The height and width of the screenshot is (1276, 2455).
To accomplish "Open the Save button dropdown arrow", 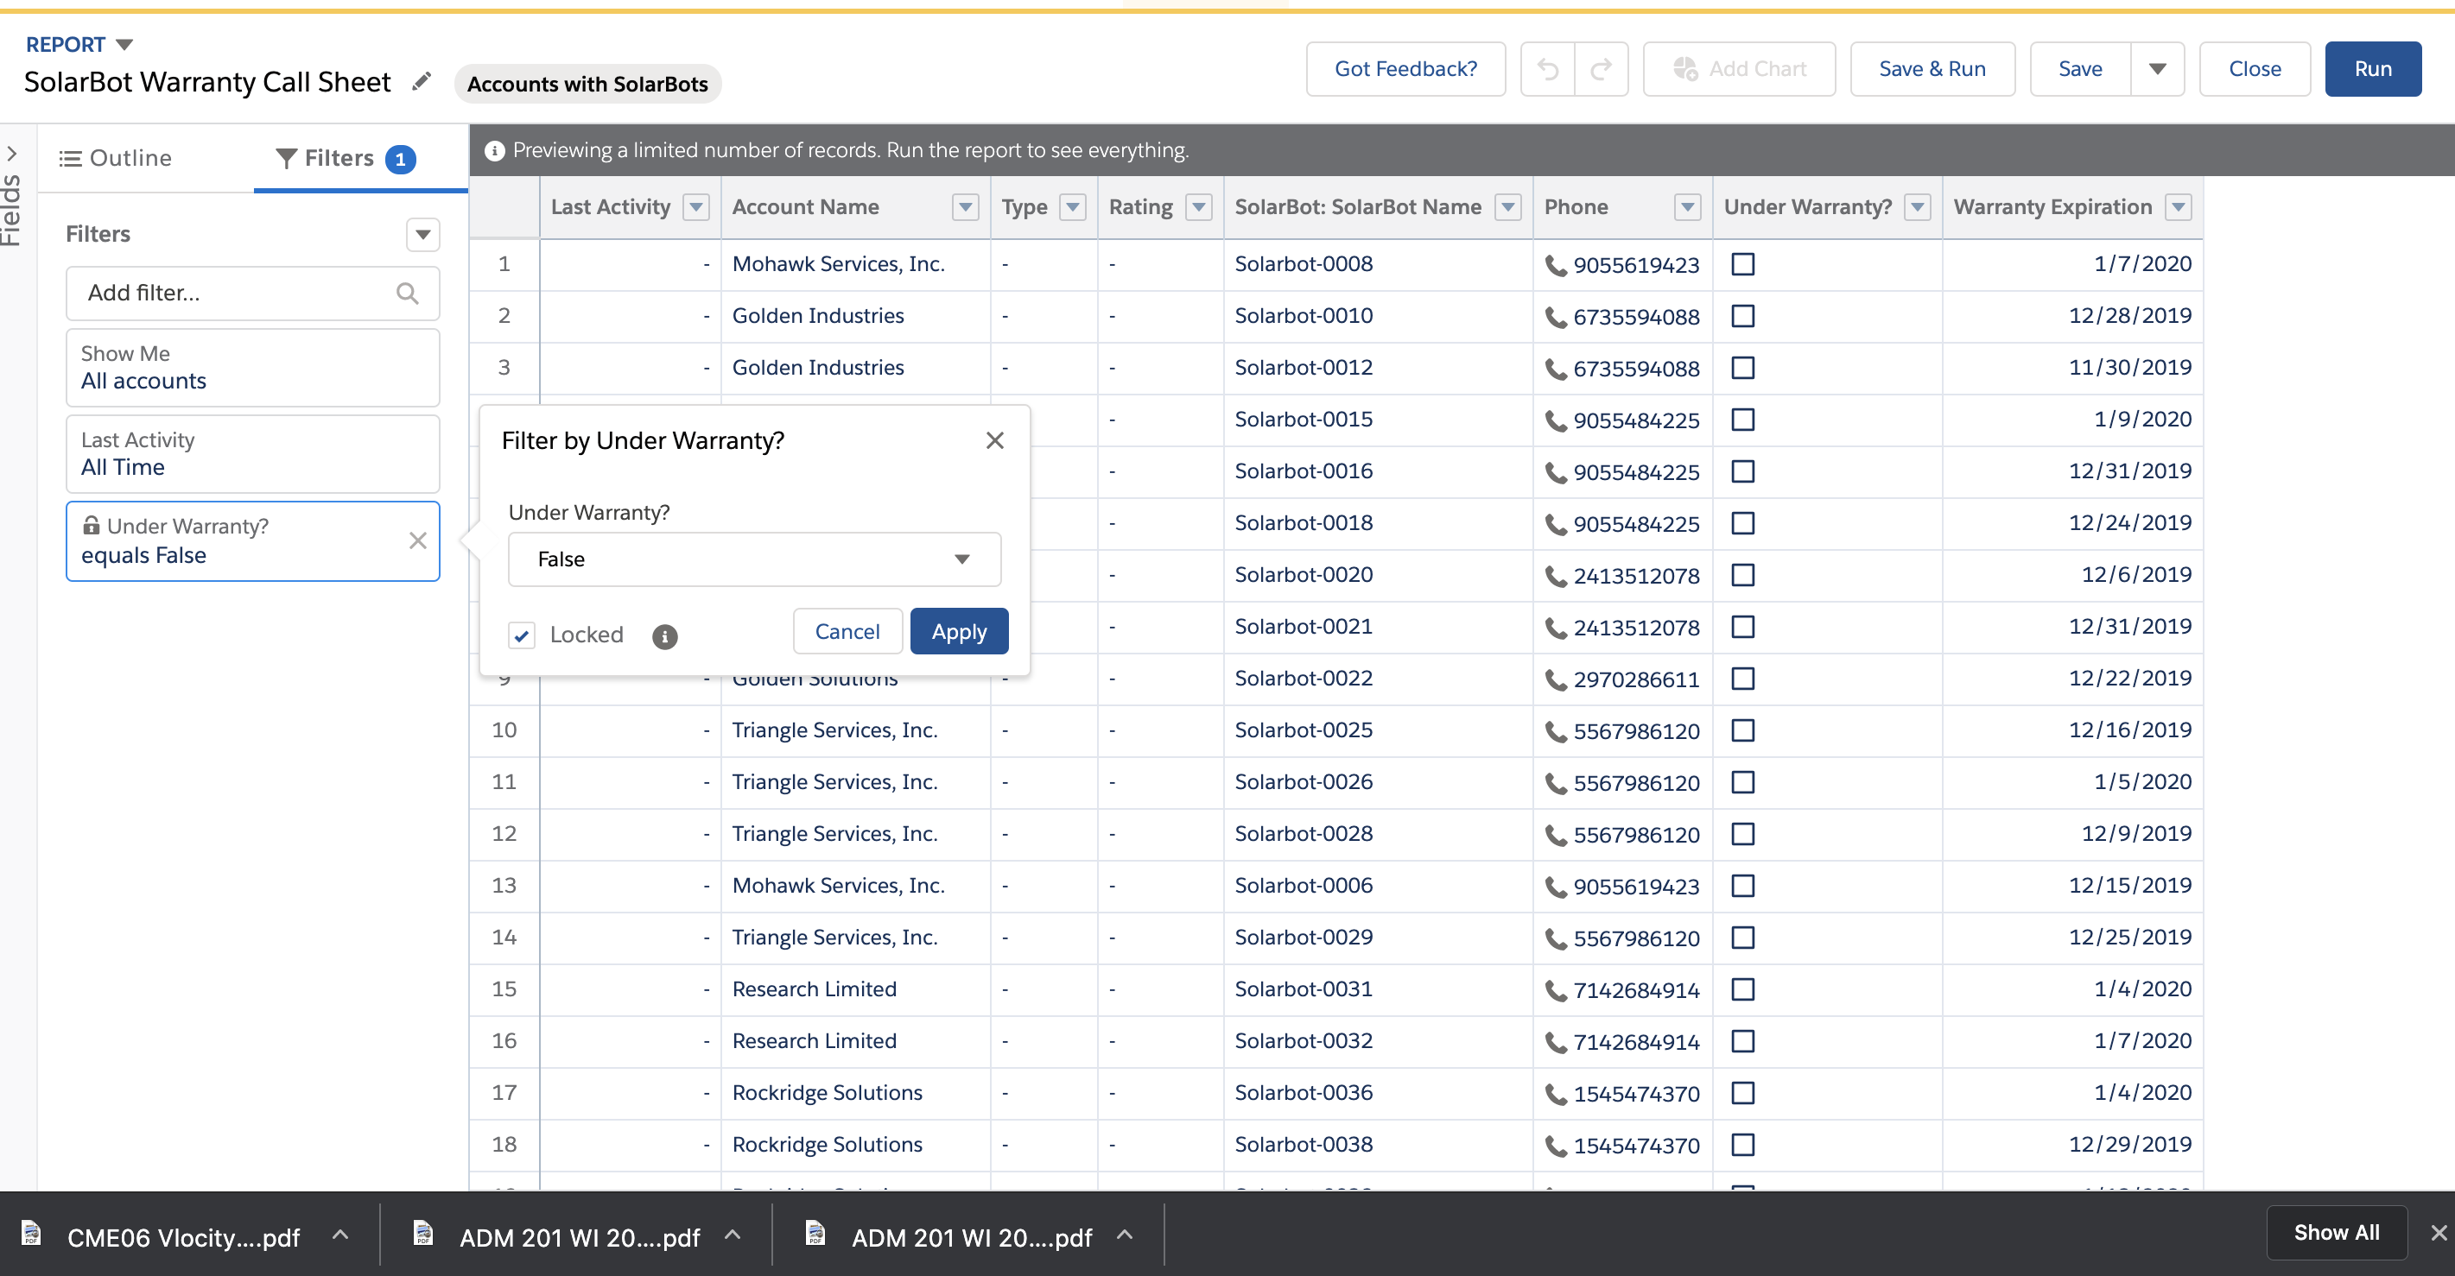I will click(2158, 68).
